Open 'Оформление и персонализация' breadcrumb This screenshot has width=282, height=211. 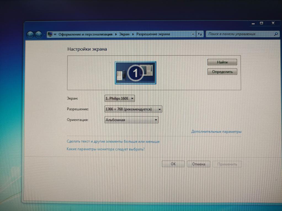pos(86,34)
